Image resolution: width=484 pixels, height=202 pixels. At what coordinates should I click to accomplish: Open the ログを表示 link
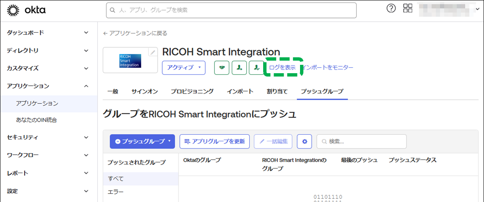coord(282,67)
